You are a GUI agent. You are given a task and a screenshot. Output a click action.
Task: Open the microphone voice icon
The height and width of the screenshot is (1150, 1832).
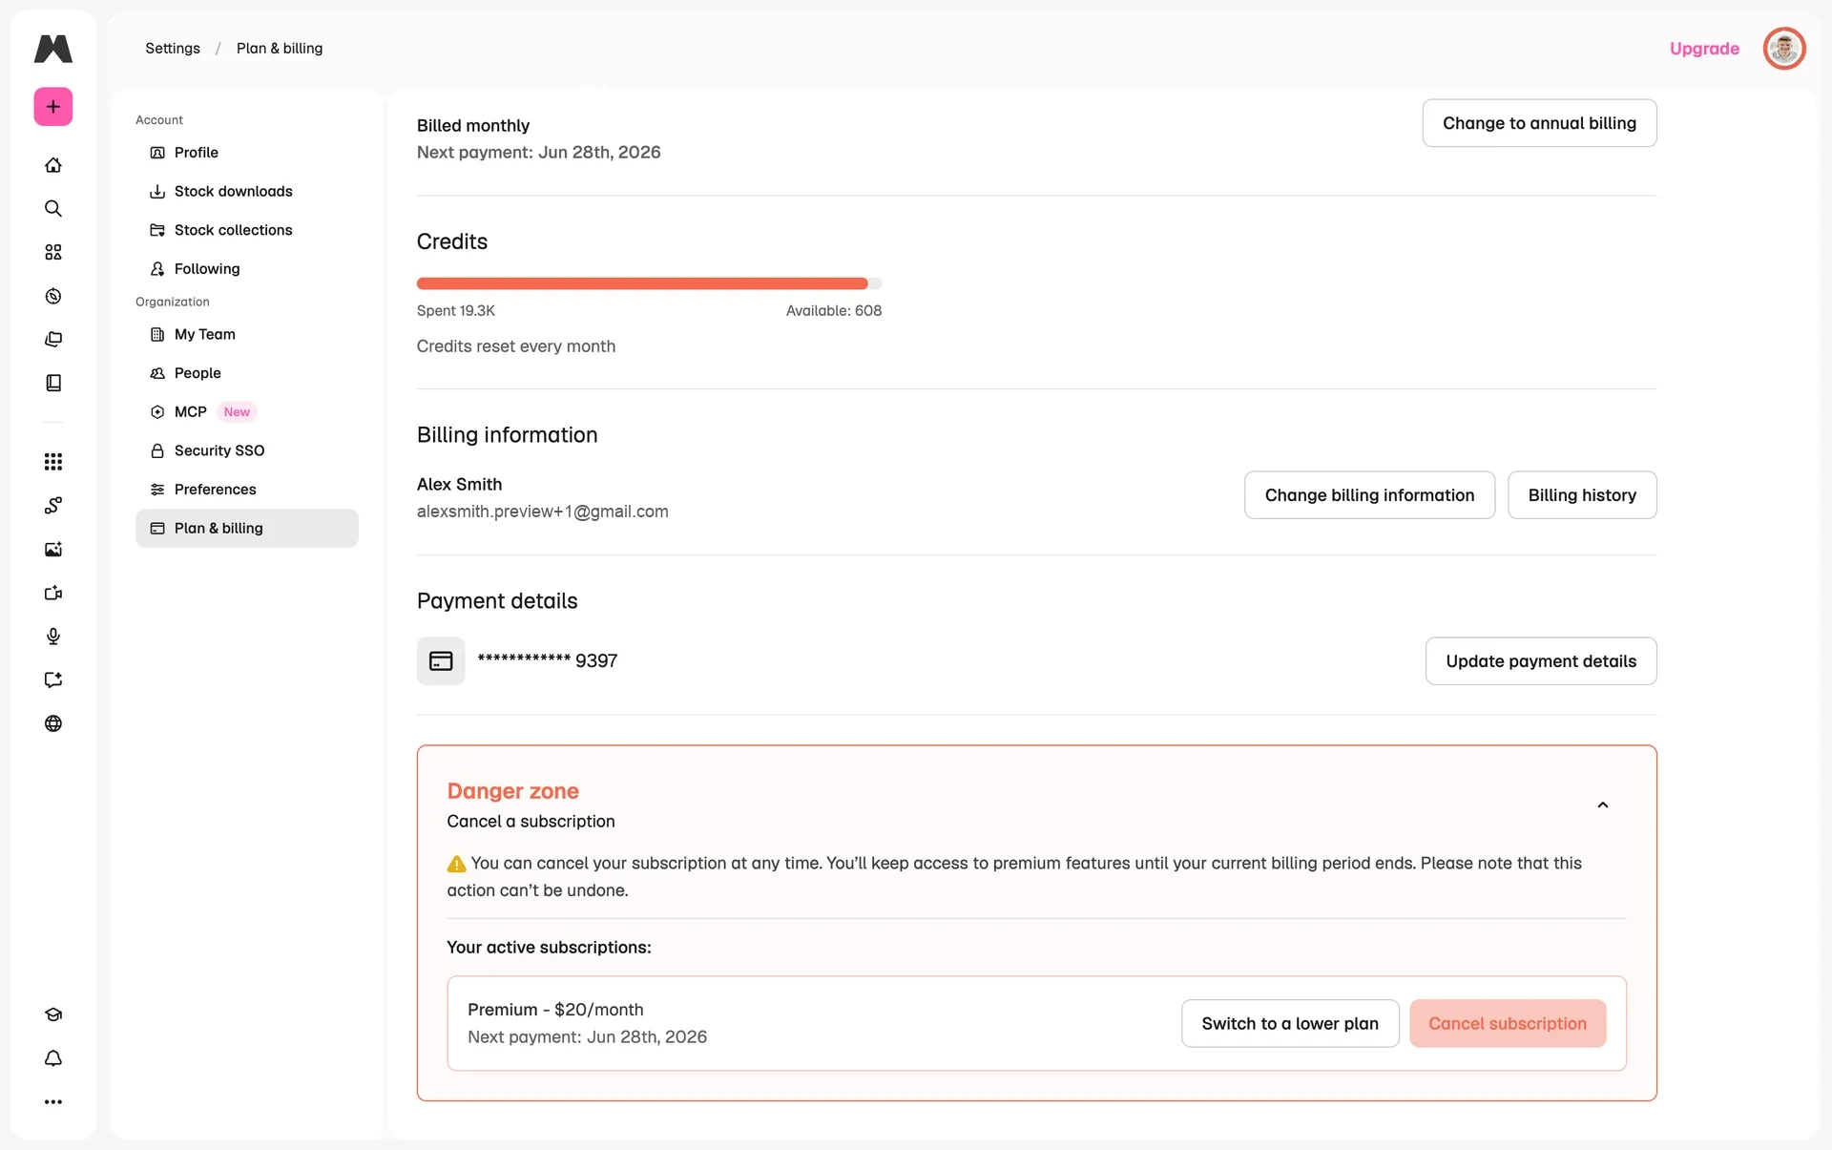53,637
